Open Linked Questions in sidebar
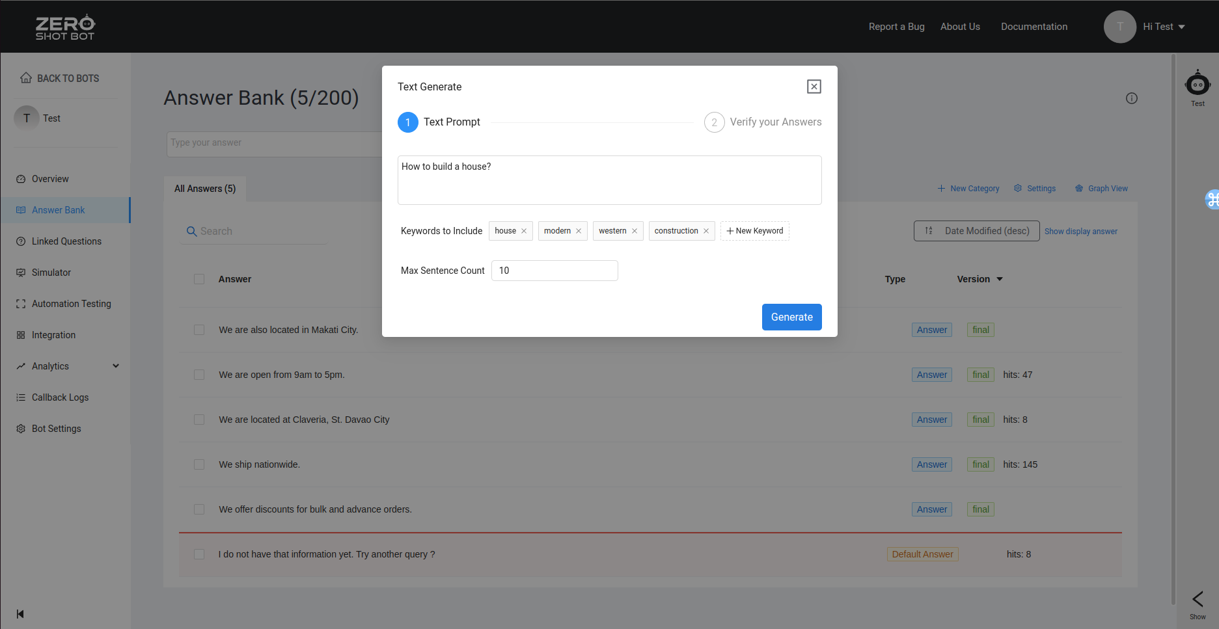The image size is (1219, 629). [x=66, y=241]
